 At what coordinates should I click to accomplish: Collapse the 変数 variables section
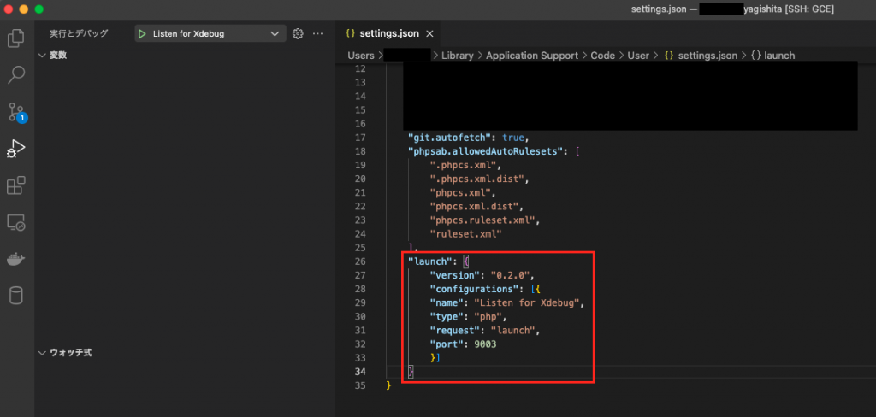[x=43, y=55]
